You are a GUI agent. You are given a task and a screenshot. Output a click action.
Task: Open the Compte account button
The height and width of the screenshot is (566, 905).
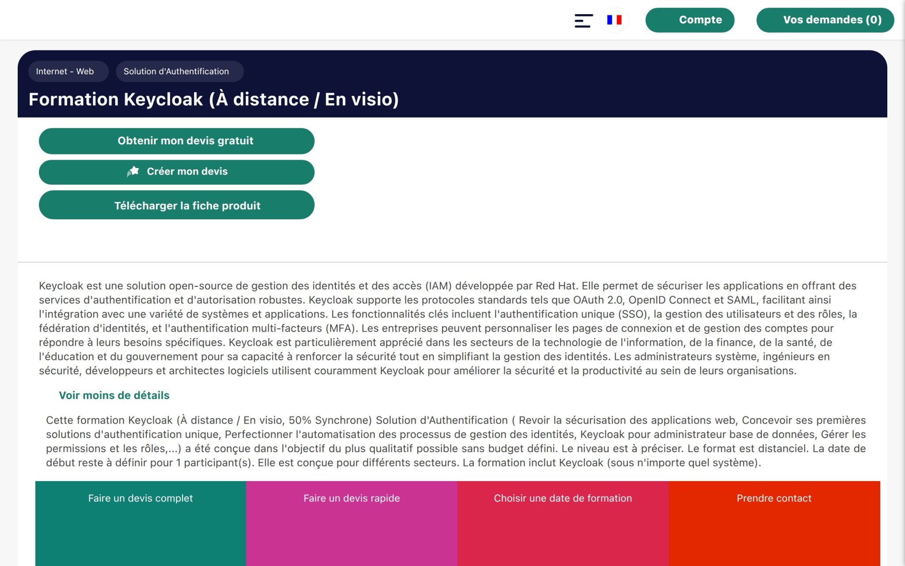pyautogui.click(x=690, y=20)
